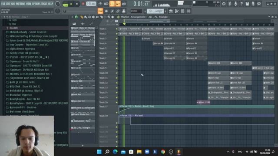
Task: Click the chain link icon in toolbar
Action: [118, 11]
